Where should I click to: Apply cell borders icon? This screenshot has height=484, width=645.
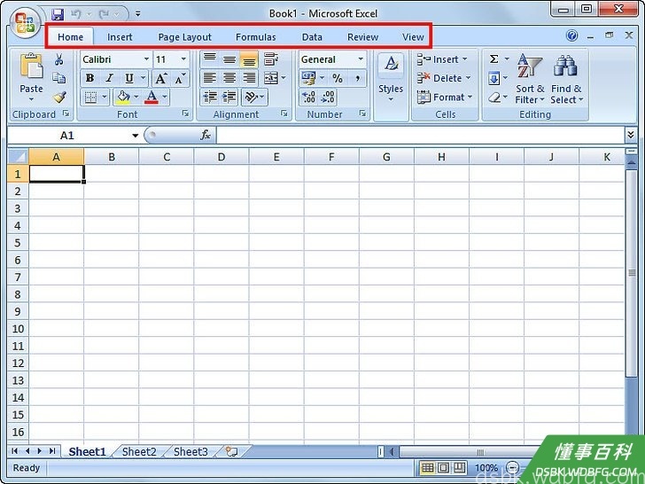tap(90, 98)
